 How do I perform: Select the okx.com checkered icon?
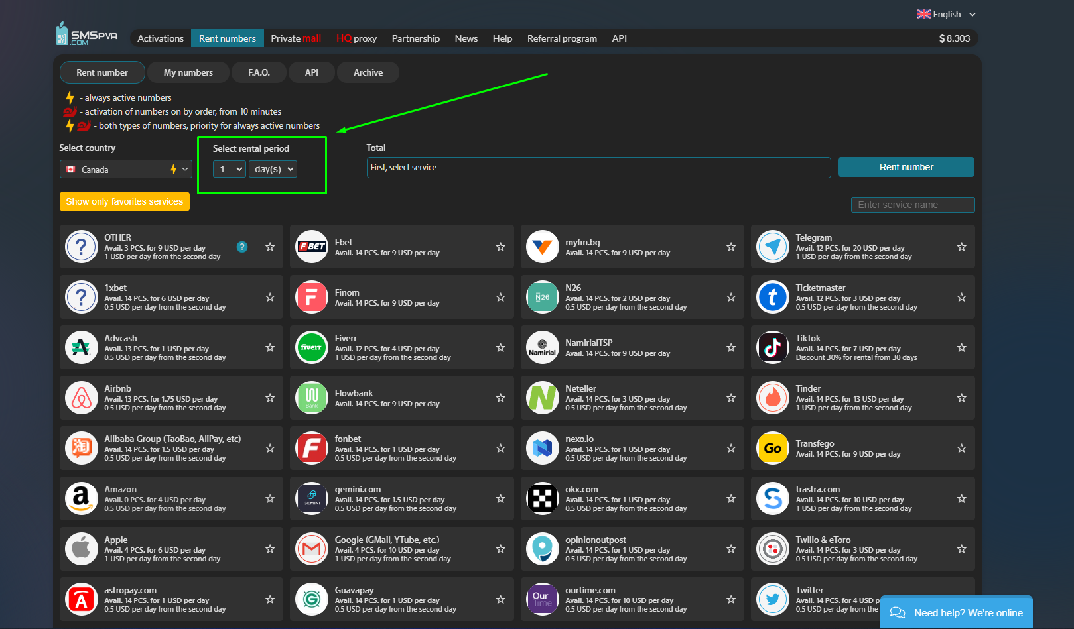543,498
